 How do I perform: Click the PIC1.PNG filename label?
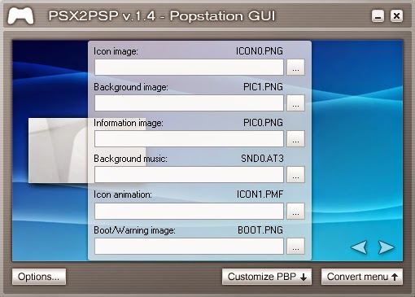coord(263,87)
